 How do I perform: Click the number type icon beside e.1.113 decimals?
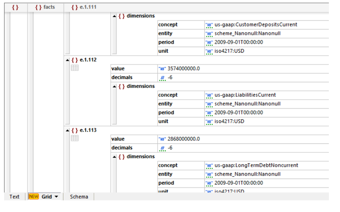[x=162, y=148]
